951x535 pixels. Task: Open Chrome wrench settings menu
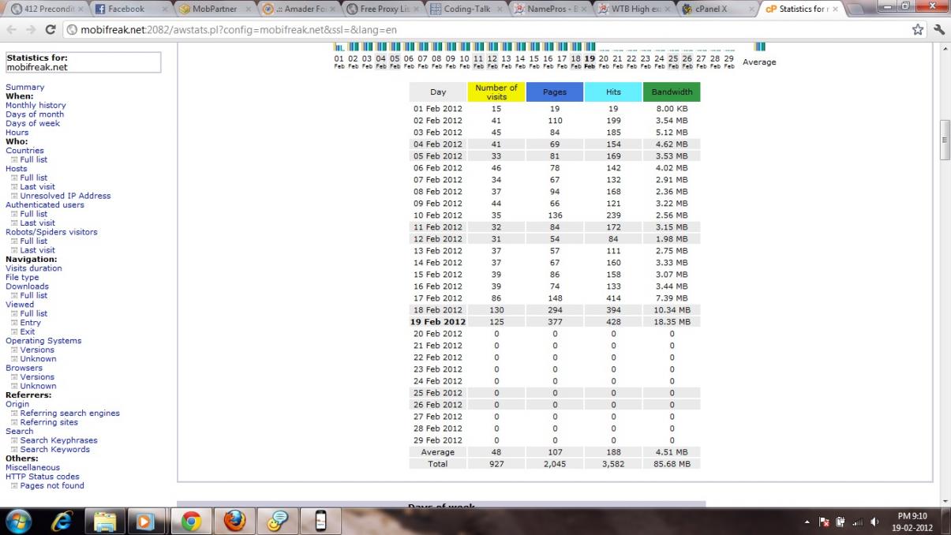click(938, 29)
